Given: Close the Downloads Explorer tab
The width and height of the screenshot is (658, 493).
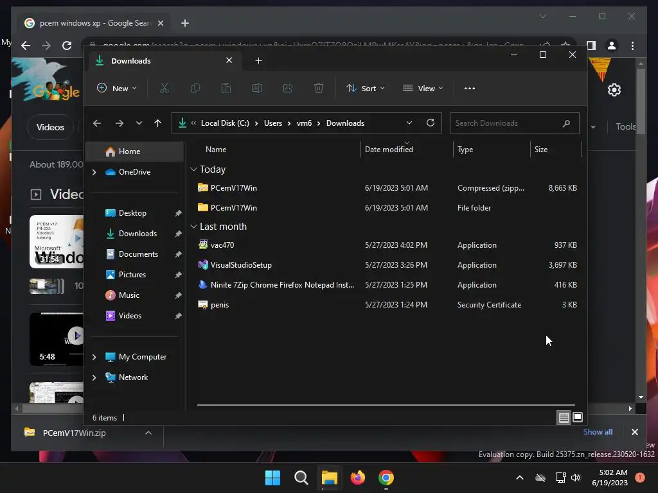Looking at the screenshot, I should pos(229,60).
